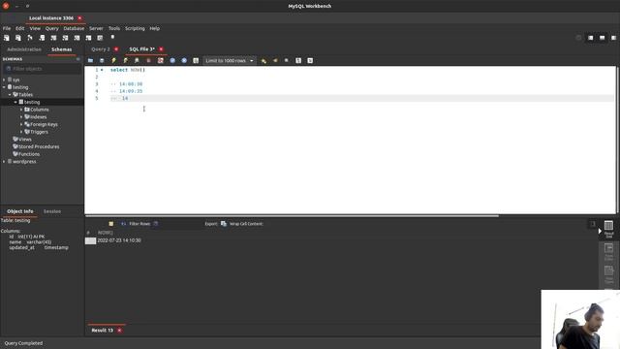The image size is (620, 349).
Task: Open the editor find panel
Action: point(287,60)
